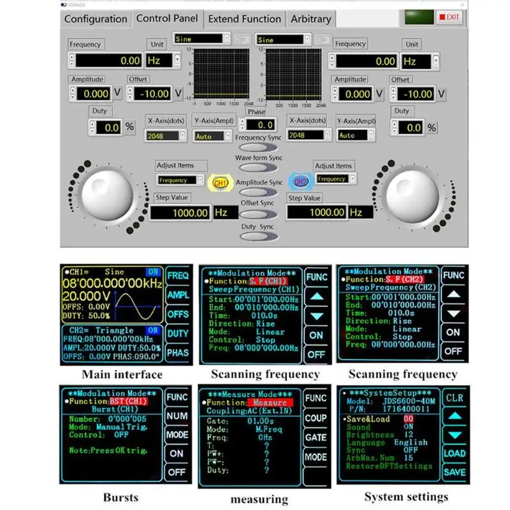Click the down arrow in System settings panel
This screenshot has height=510, width=510.
[455, 435]
